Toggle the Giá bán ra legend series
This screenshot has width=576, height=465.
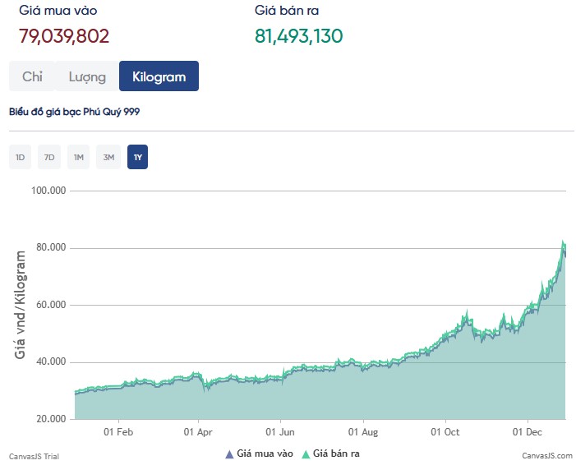tap(330, 453)
